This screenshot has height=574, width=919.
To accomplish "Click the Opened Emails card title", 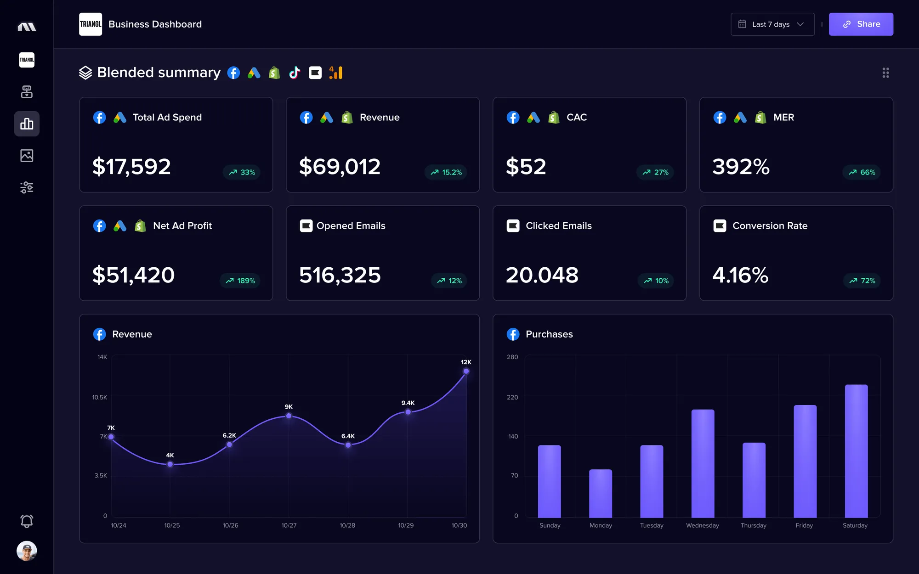I will 351,226.
